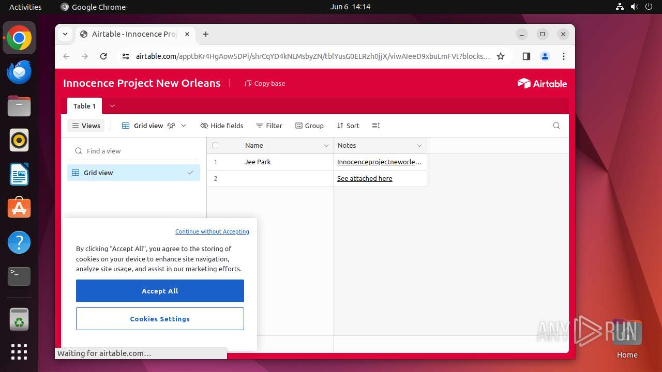
Task: Open the Sort menu
Action: coord(348,126)
